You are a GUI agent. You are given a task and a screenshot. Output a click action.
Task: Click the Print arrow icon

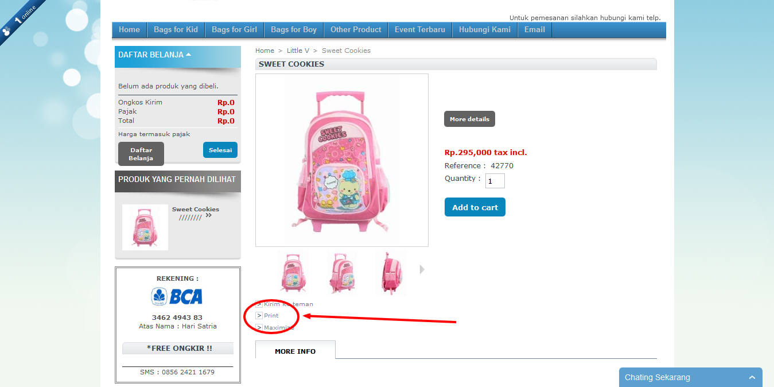259,316
